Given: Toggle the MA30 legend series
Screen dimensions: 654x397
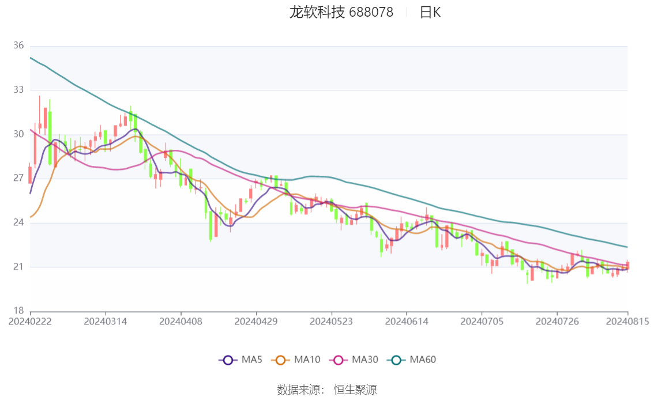Looking at the screenshot, I should point(354,360).
